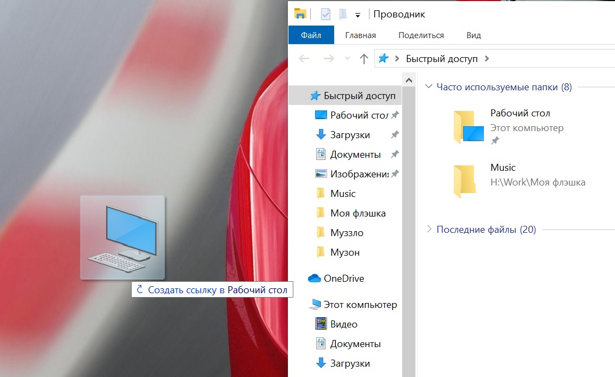Click the pin icon next to Рабочий стол
This screenshot has height=377, width=615.
point(395,115)
